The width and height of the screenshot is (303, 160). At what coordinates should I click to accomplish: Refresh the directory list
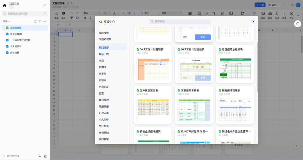click(35, 21)
